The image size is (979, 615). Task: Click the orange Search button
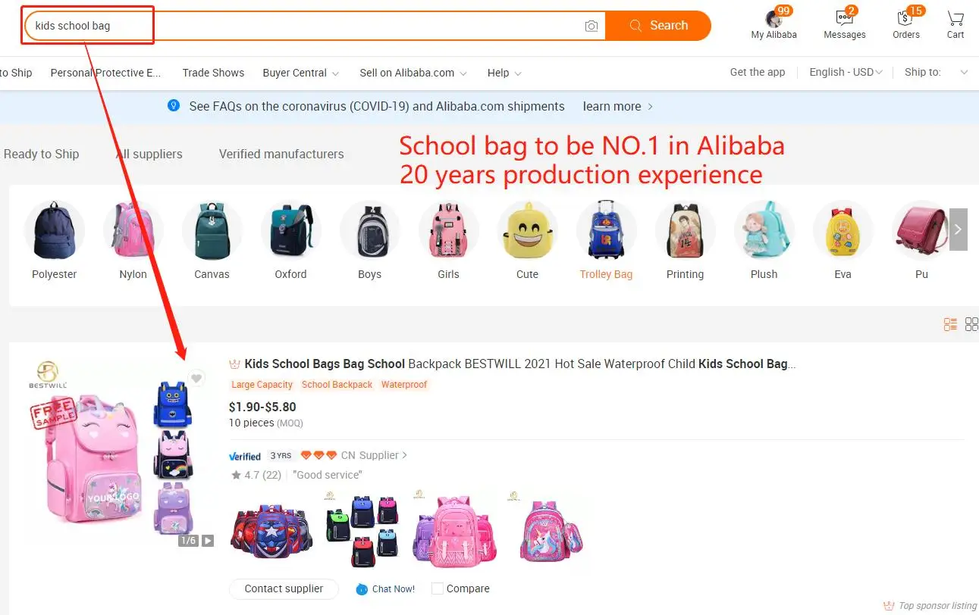pyautogui.click(x=658, y=26)
